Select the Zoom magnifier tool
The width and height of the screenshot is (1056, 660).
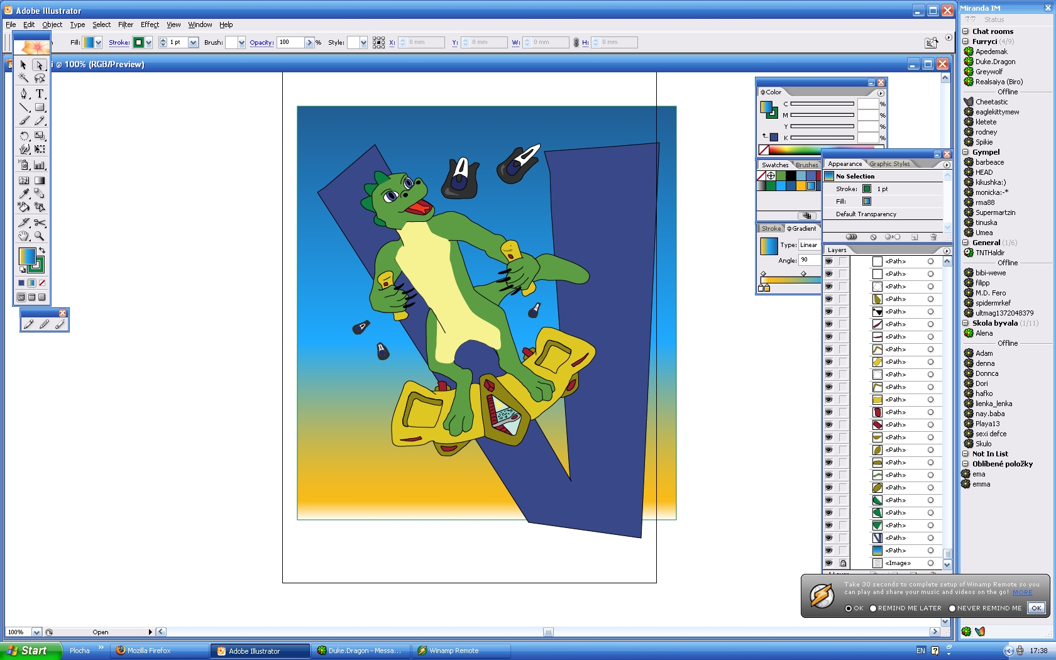coord(40,236)
